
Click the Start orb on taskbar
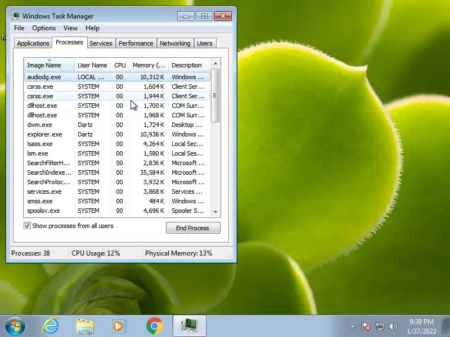click(x=15, y=326)
